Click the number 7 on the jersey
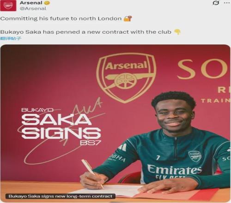This screenshot has height=203, width=231. 158,158
